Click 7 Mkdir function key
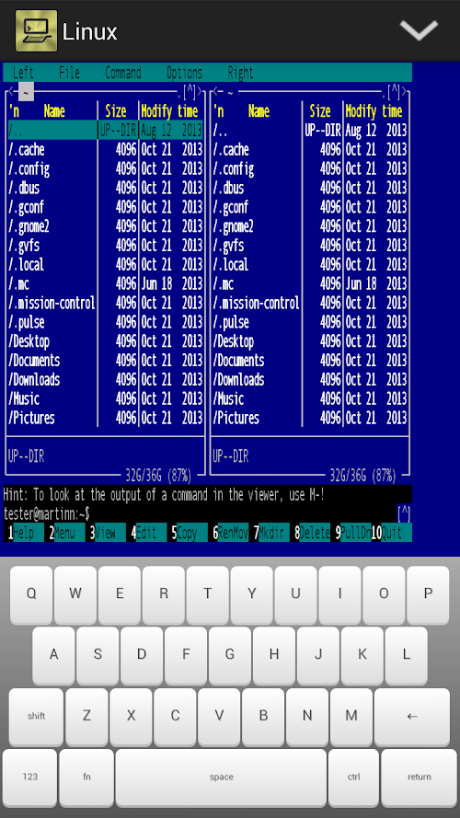This screenshot has height=818, width=460. pyautogui.click(x=270, y=533)
